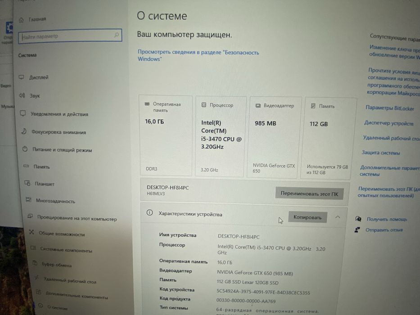Viewport: 420px width, 315px height.
Task: Open the Безопасность Windows details link
Action: click(x=198, y=55)
